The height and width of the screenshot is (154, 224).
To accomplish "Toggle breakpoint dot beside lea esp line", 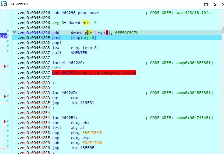I will tap(8, 46).
